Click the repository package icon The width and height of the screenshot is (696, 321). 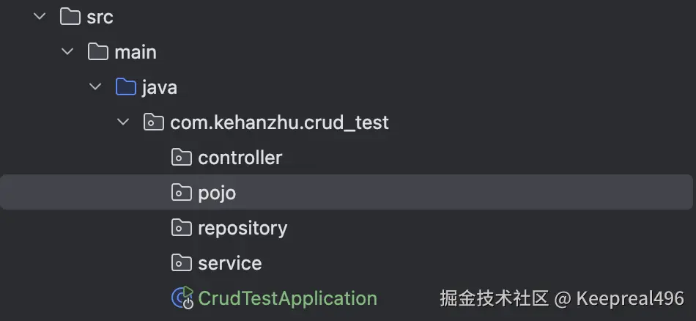[181, 228]
